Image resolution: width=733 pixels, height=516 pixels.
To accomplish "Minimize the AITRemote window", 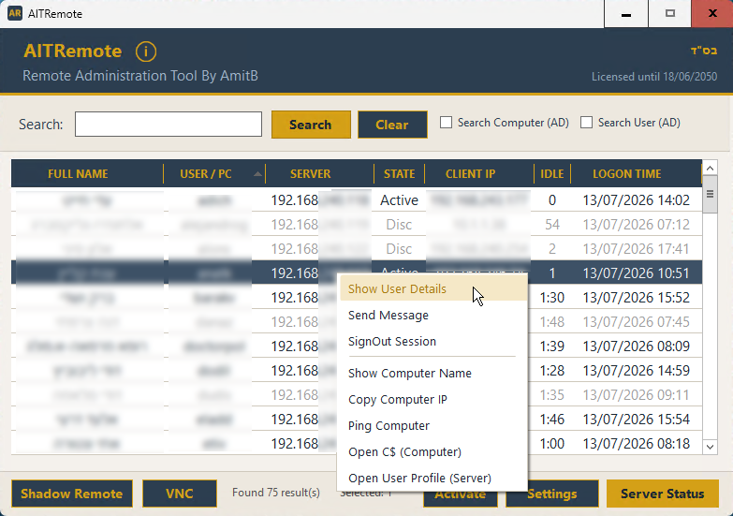I will coord(626,13).
